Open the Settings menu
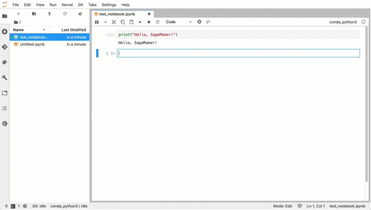The height and width of the screenshot is (210, 371). click(x=109, y=5)
